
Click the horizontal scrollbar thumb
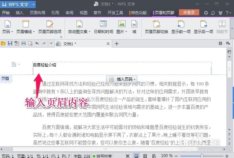[x=105, y=149]
